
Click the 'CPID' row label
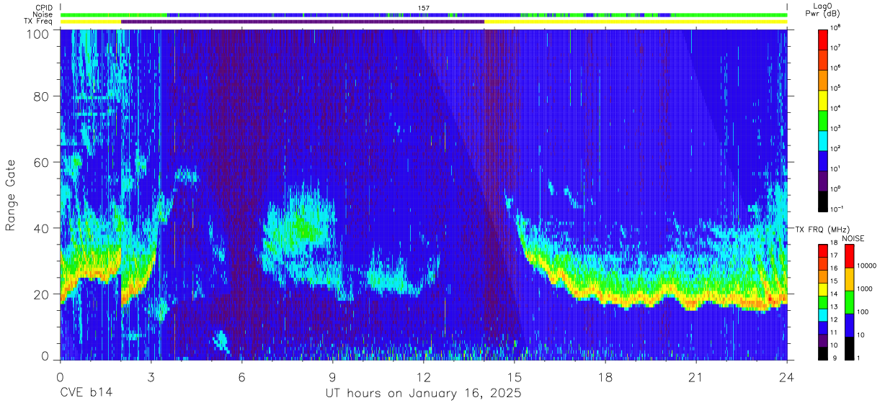tap(43, 7)
